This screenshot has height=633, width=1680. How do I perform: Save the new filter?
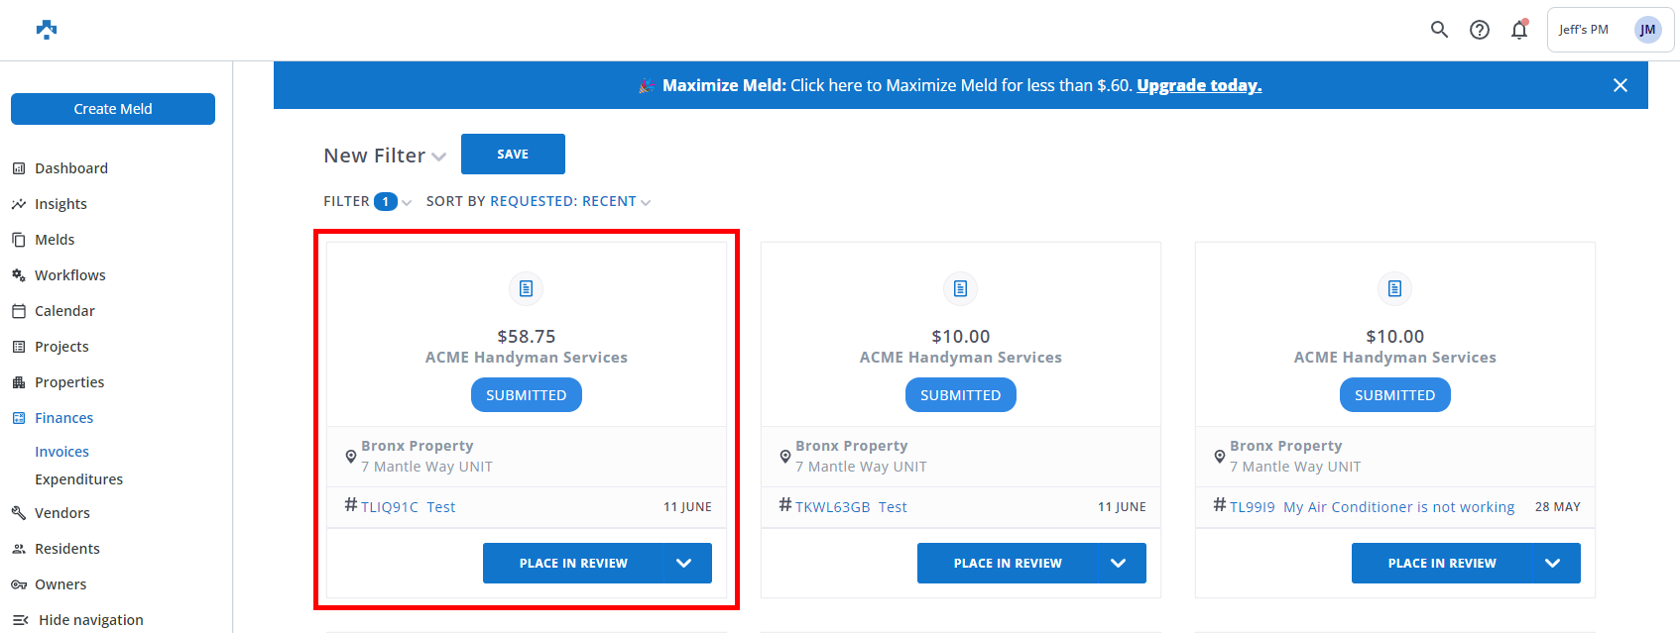click(x=513, y=155)
